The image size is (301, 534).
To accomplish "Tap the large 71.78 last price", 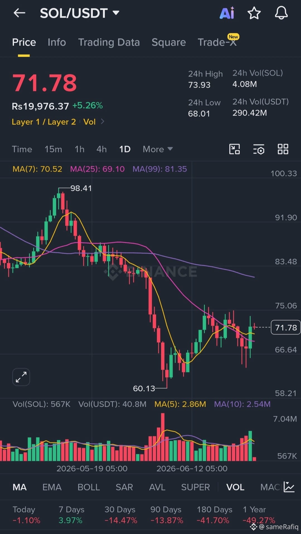I will [45, 83].
